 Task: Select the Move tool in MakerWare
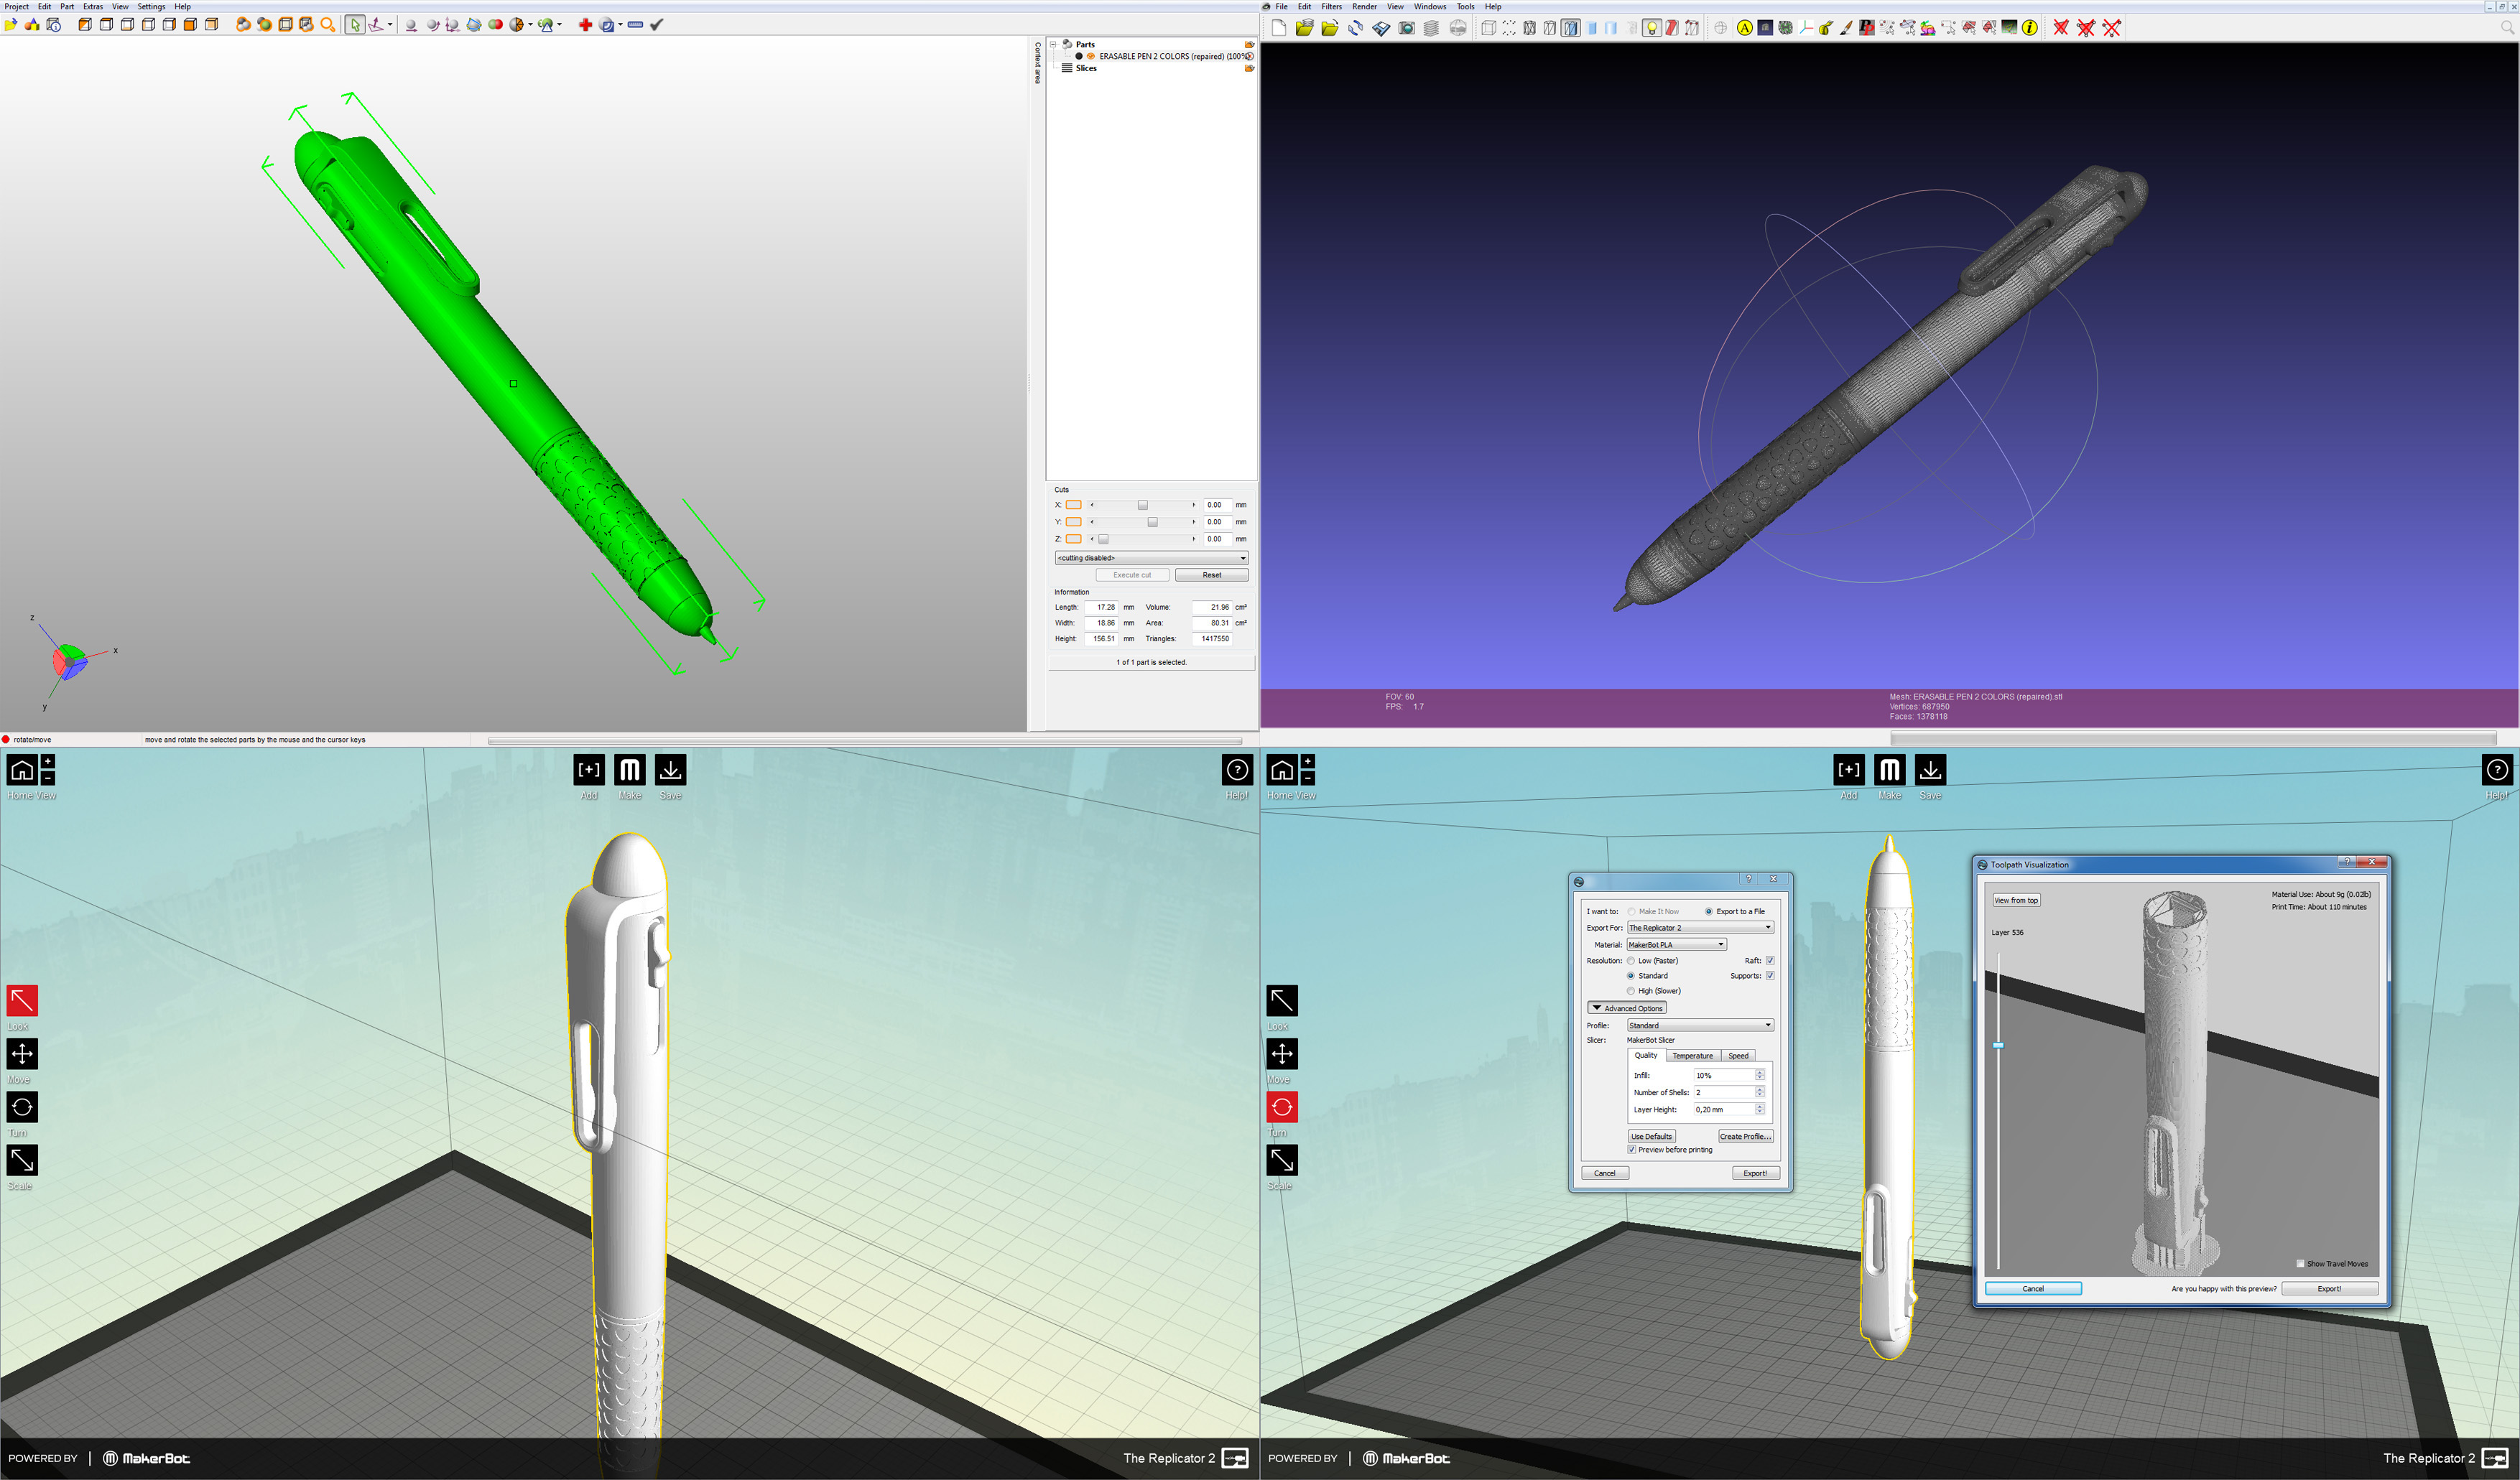[x=22, y=1053]
